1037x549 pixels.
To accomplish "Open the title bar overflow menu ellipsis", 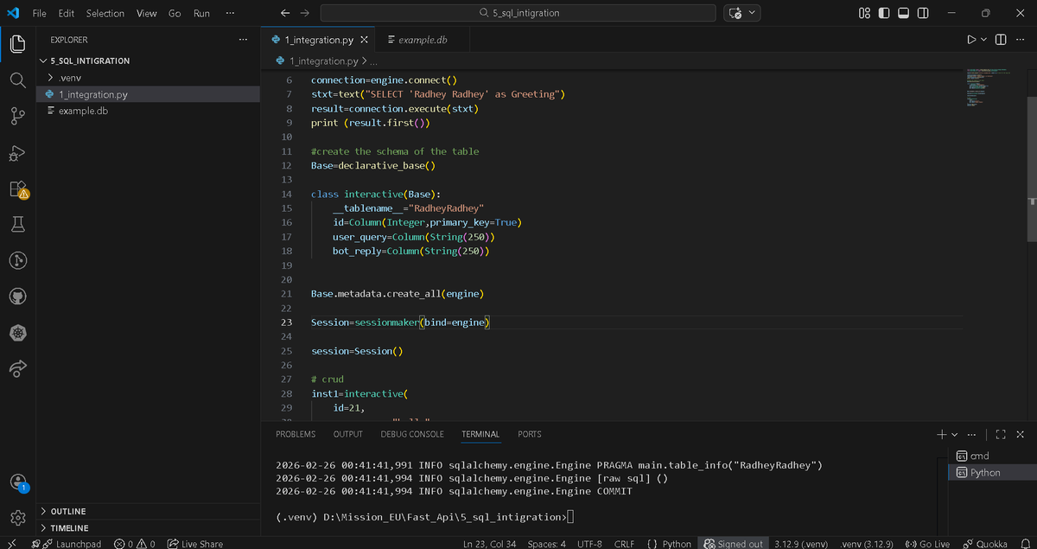I will pyautogui.click(x=229, y=13).
